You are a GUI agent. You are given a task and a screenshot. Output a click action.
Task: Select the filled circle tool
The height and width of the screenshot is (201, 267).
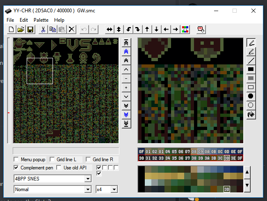point(251,96)
